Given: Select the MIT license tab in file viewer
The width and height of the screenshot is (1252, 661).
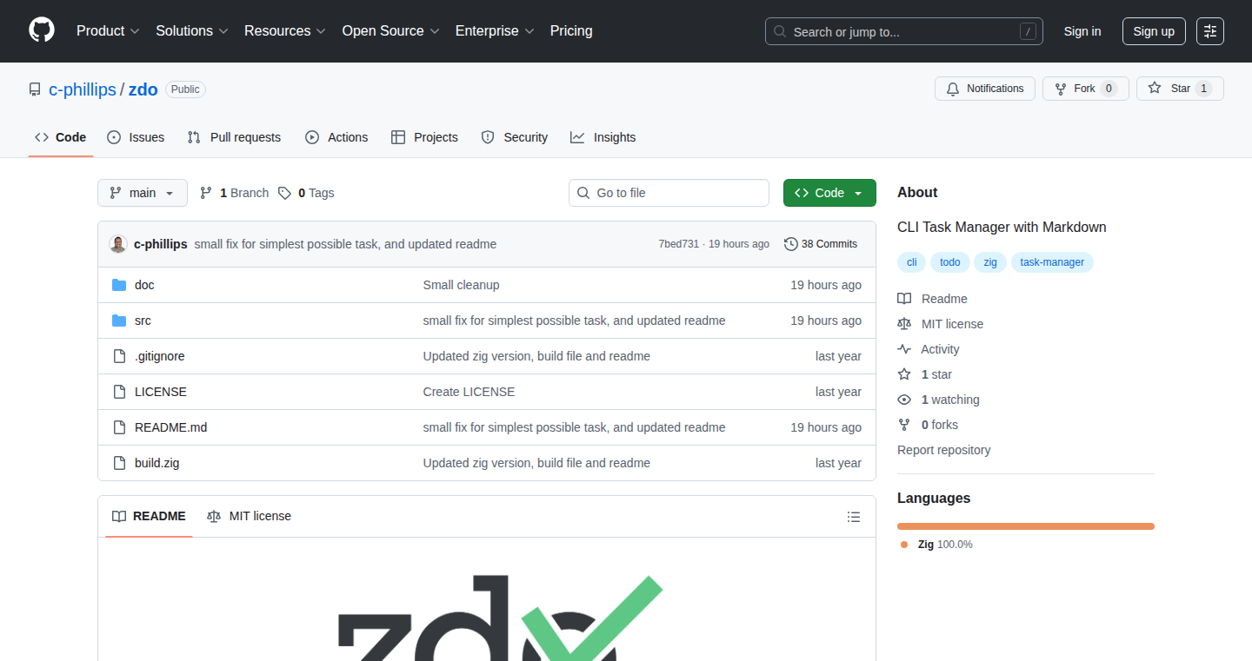Looking at the screenshot, I should [x=250, y=516].
